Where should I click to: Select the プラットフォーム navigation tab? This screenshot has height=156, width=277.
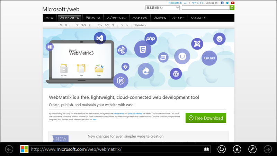[x=70, y=18]
